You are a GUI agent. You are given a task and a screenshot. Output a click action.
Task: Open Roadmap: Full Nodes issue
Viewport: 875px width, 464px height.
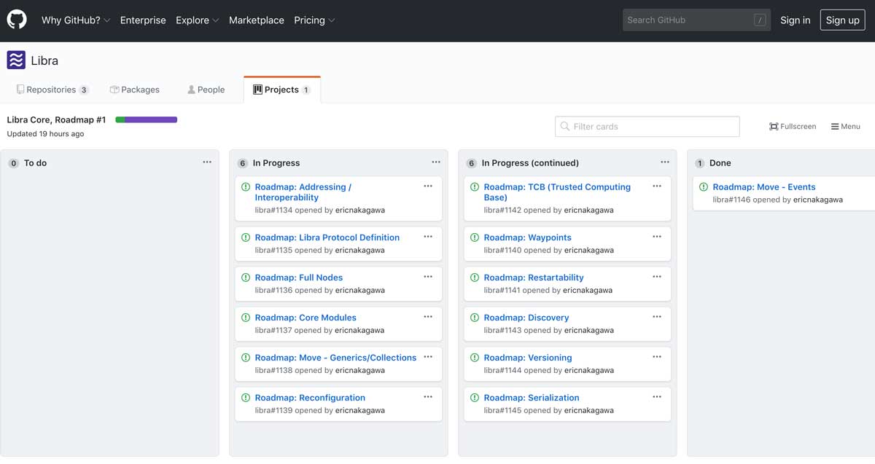point(299,278)
